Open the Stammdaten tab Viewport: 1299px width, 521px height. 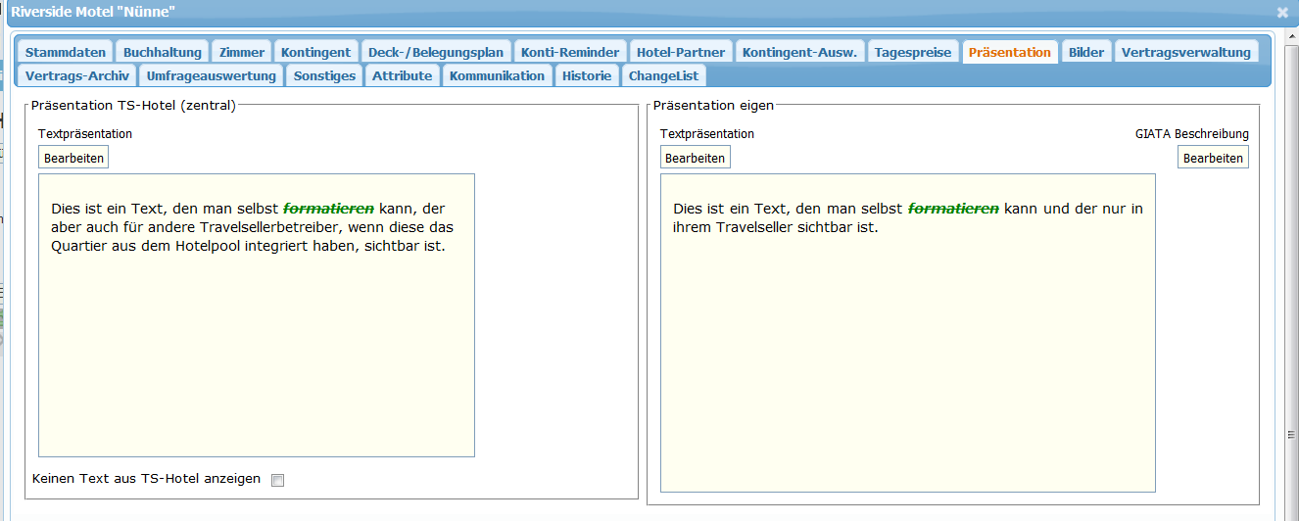[66, 52]
